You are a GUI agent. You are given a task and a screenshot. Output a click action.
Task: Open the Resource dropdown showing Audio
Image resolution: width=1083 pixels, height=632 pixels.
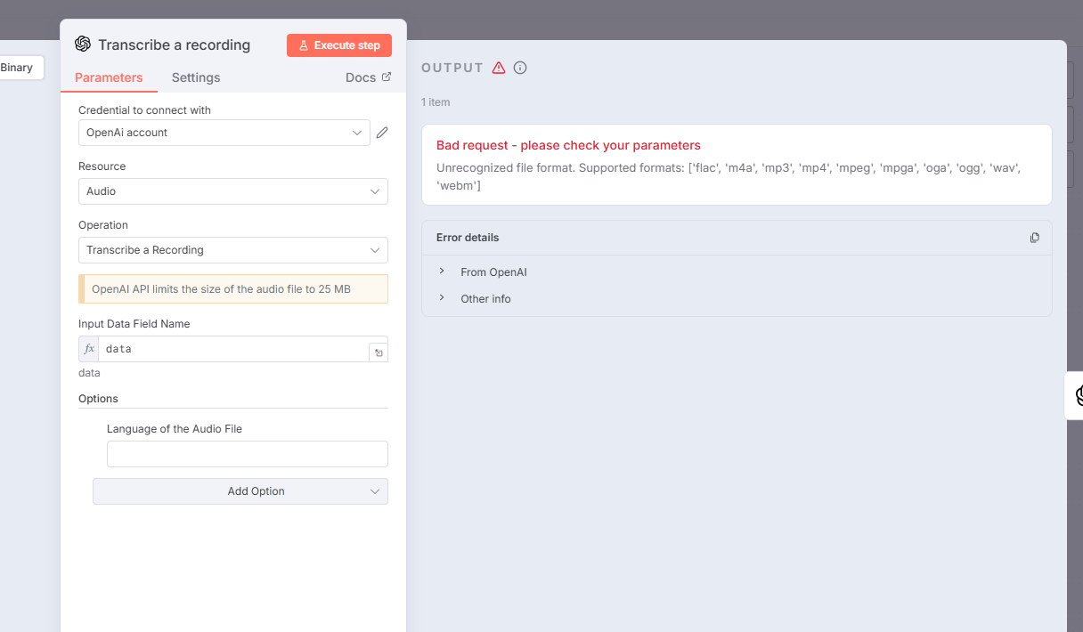[232, 191]
